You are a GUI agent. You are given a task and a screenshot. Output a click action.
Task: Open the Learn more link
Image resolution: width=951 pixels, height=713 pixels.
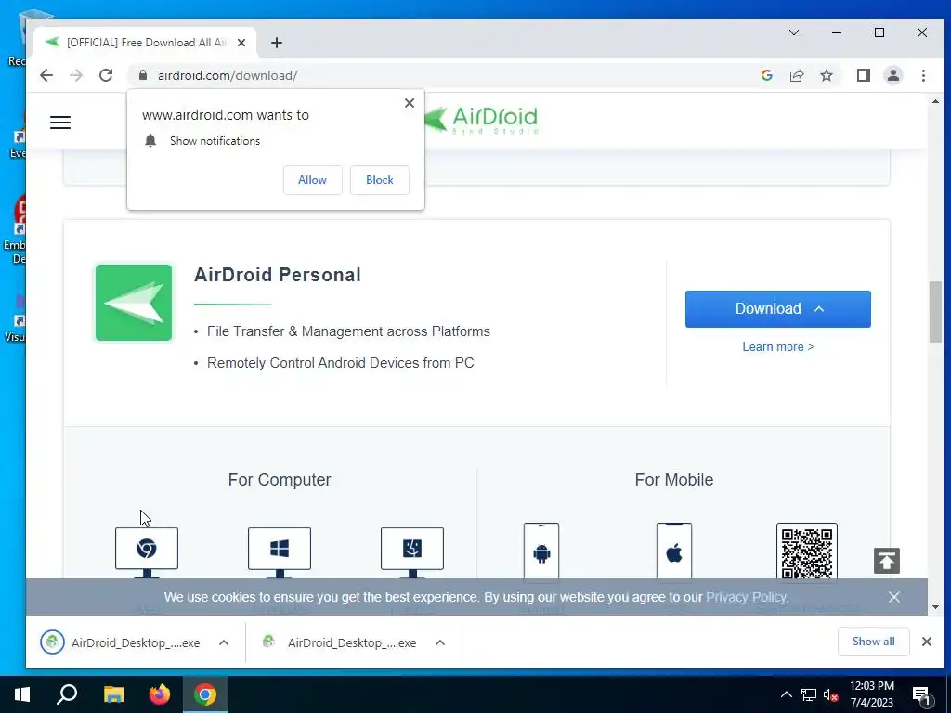(x=778, y=347)
